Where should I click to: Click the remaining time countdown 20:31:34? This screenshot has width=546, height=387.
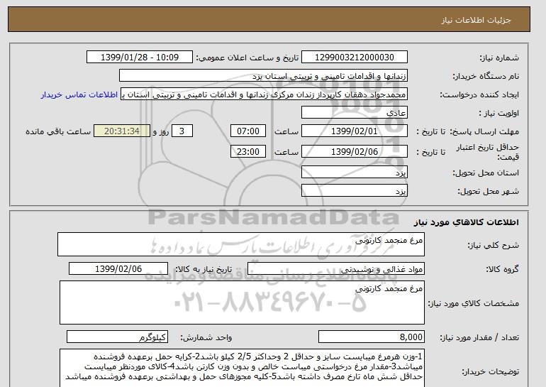click(x=122, y=131)
